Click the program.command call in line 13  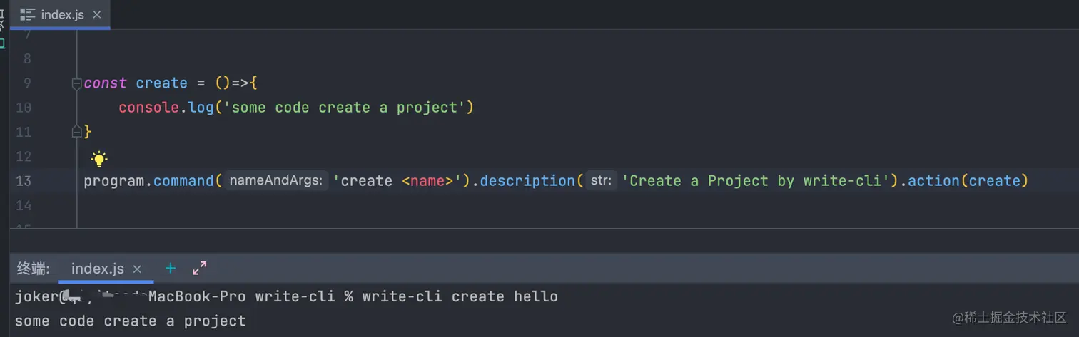[x=148, y=181]
